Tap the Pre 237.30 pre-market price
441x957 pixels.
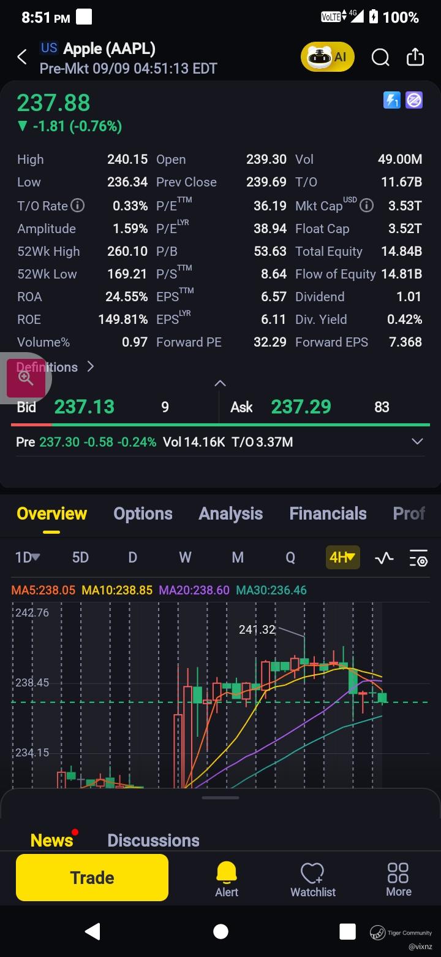[x=58, y=442]
